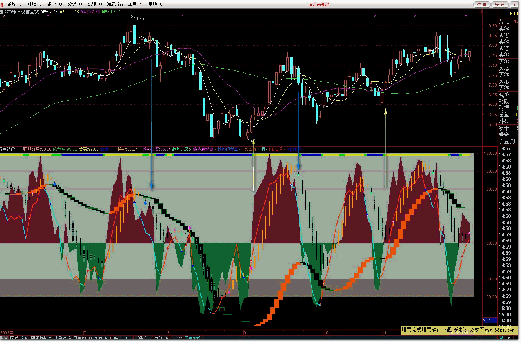This screenshot has width=521, height=342.
Task: Open the 分析 menu
Action: tap(74, 4)
